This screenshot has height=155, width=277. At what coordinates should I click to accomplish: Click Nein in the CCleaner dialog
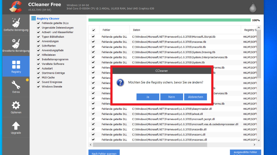click(x=172, y=97)
